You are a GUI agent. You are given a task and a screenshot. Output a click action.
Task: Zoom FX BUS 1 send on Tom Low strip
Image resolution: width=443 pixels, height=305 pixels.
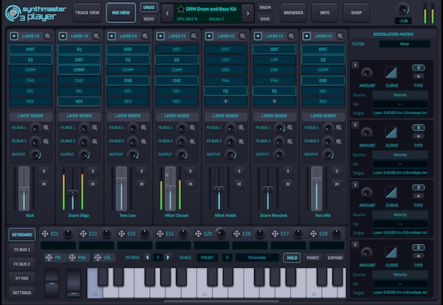(x=143, y=127)
